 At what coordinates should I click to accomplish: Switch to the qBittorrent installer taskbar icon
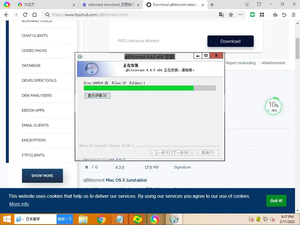(174, 219)
